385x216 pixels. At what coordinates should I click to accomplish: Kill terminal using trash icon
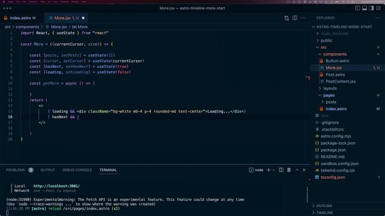289,170
